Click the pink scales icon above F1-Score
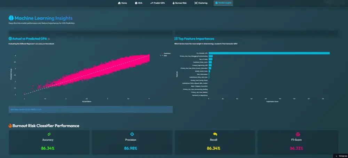 pos(298,134)
